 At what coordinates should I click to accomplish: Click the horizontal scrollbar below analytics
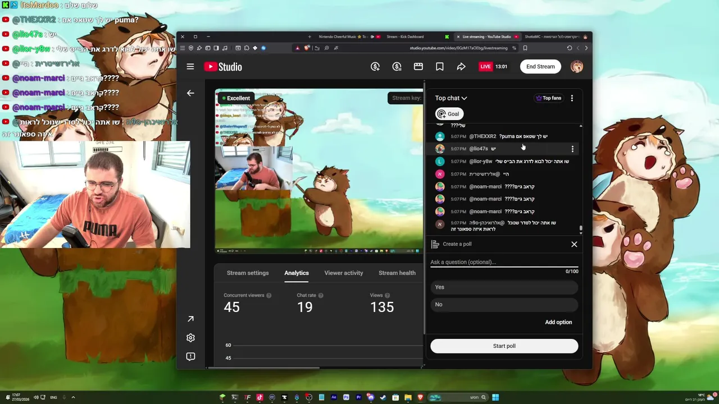coord(264,368)
